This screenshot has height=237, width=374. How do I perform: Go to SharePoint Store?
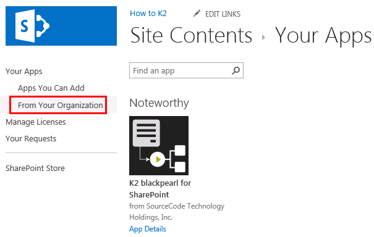click(35, 168)
